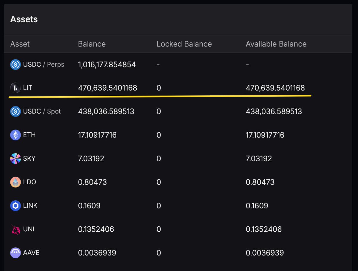Image resolution: width=358 pixels, height=271 pixels.
Task: Click the LDO token icon
Action: coord(16,182)
